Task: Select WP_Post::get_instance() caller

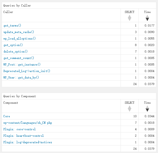Action: pos(22,64)
